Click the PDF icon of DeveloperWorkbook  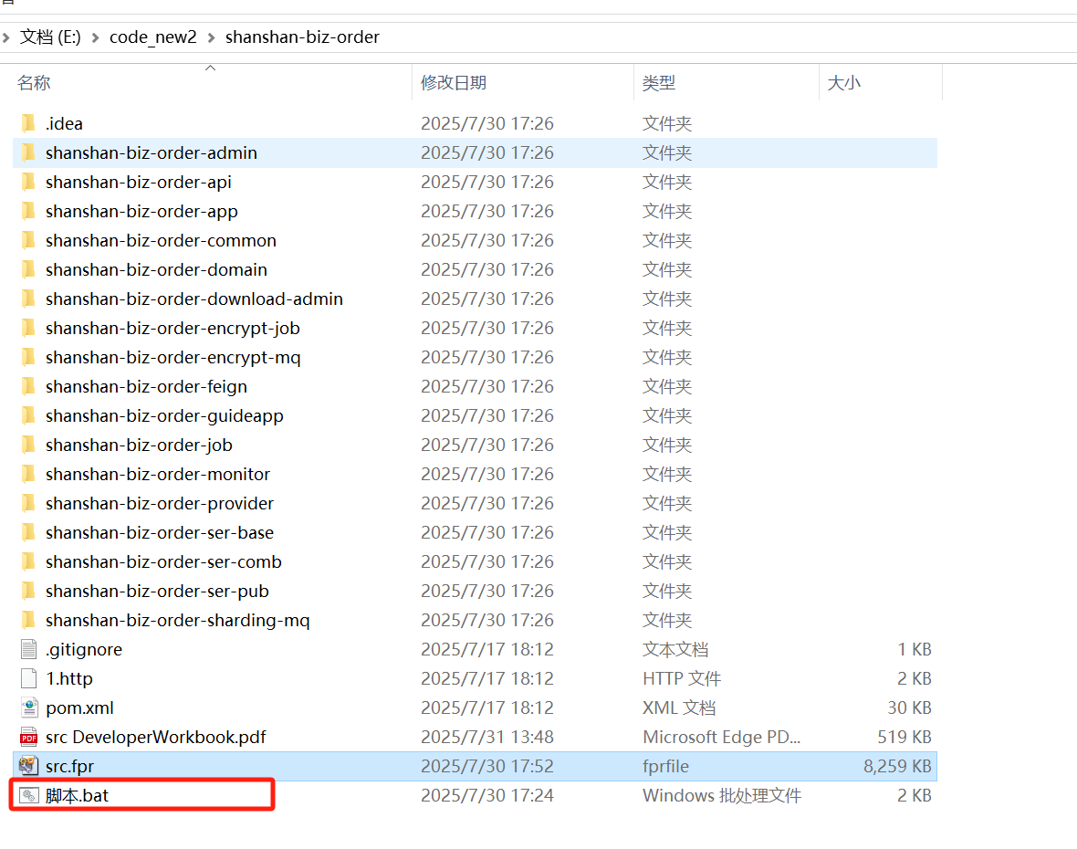click(29, 737)
